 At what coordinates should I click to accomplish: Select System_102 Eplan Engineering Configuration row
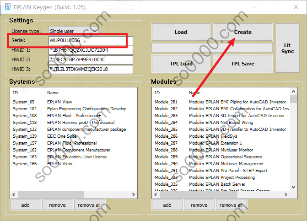[74, 108]
